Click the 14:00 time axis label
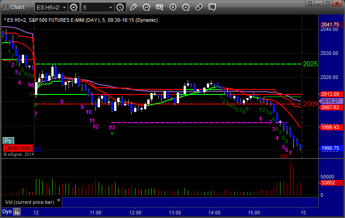Screen dimensions: 345x218 pyautogui.click(x=214, y=213)
